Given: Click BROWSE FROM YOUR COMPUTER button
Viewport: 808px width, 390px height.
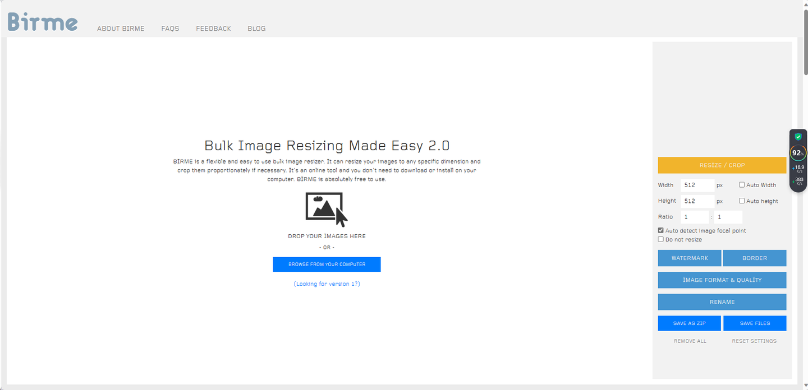Looking at the screenshot, I should (327, 264).
